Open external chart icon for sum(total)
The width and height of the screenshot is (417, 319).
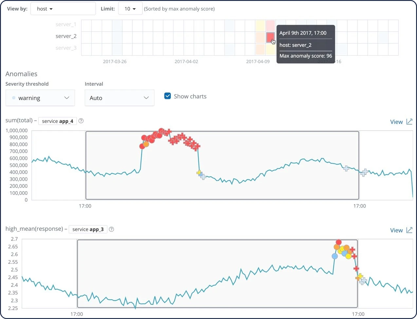point(409,121)
